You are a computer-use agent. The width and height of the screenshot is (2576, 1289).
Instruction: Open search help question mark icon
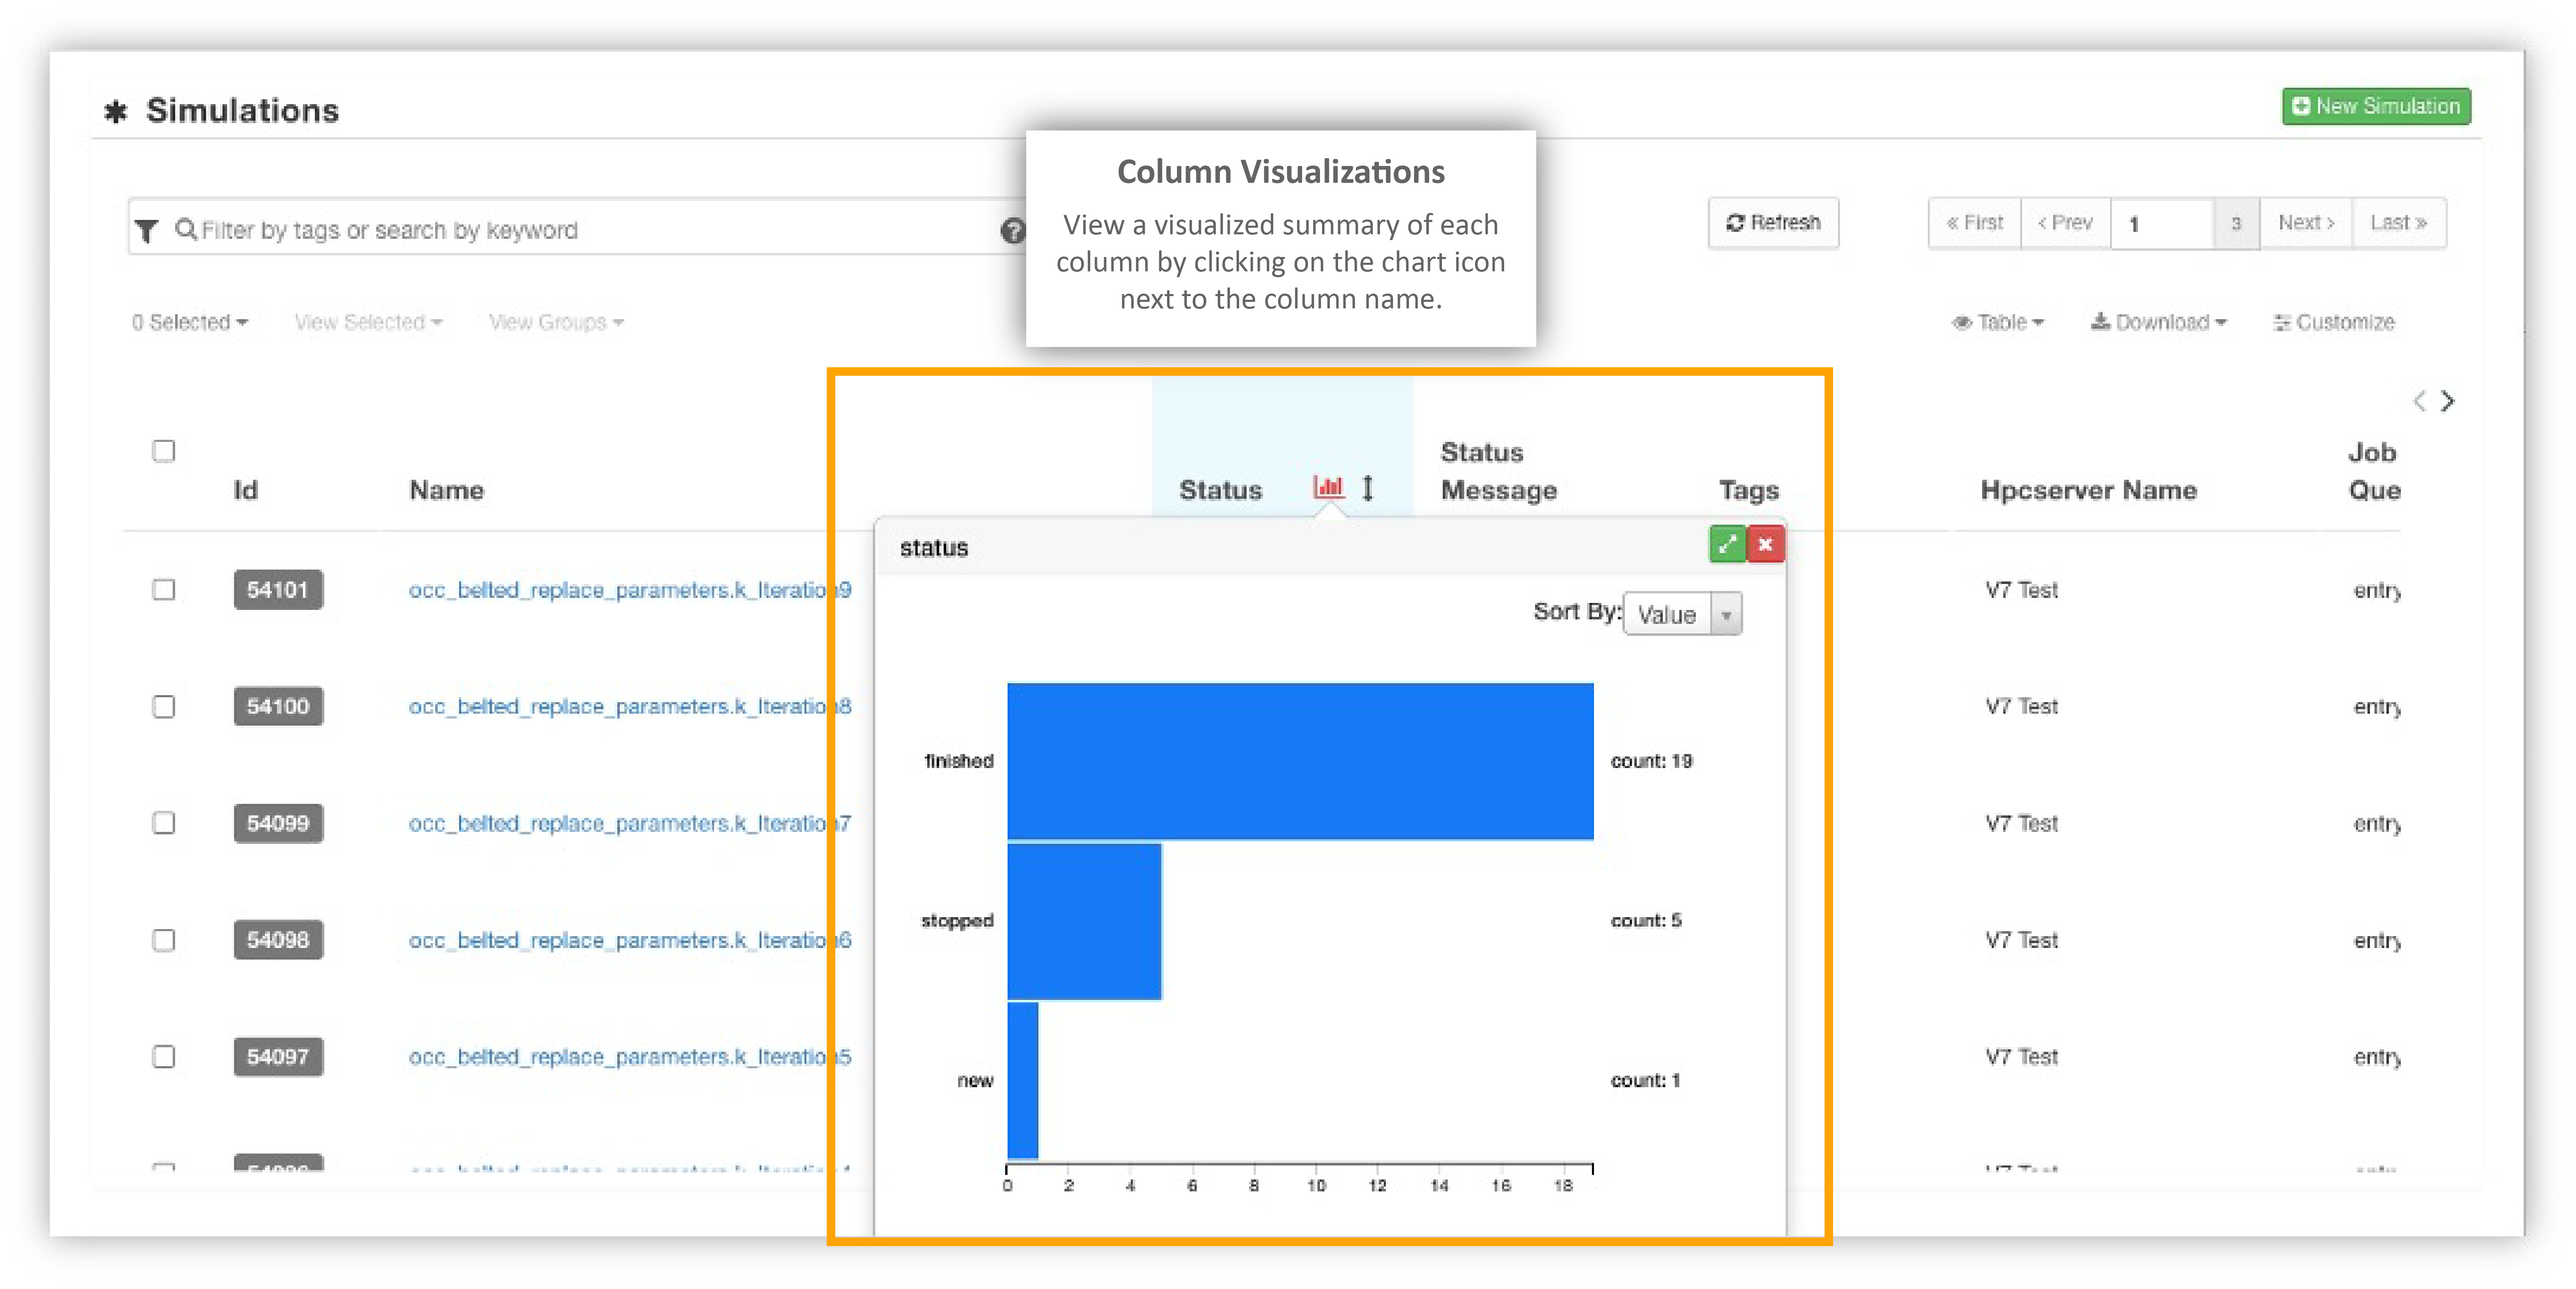pos(1012,231)
